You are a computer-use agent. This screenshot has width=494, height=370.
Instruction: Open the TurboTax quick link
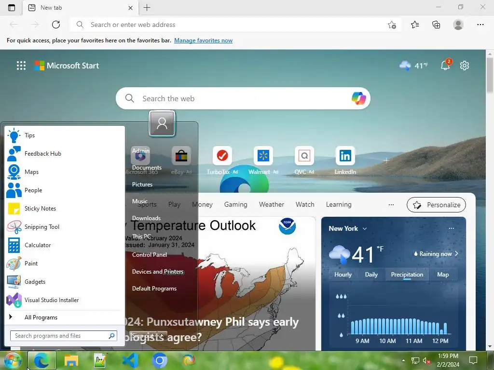[x=222, y=160]
